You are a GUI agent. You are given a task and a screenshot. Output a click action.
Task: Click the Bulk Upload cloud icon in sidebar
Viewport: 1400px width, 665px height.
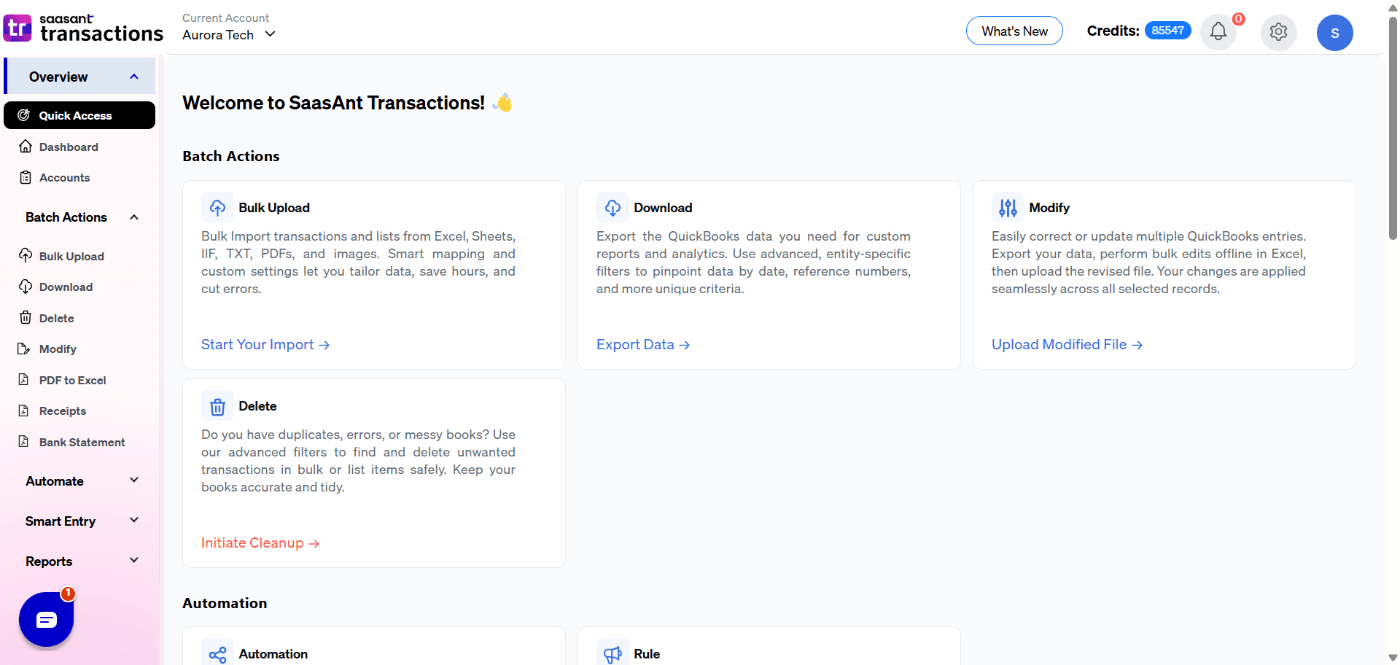[26, 255]
